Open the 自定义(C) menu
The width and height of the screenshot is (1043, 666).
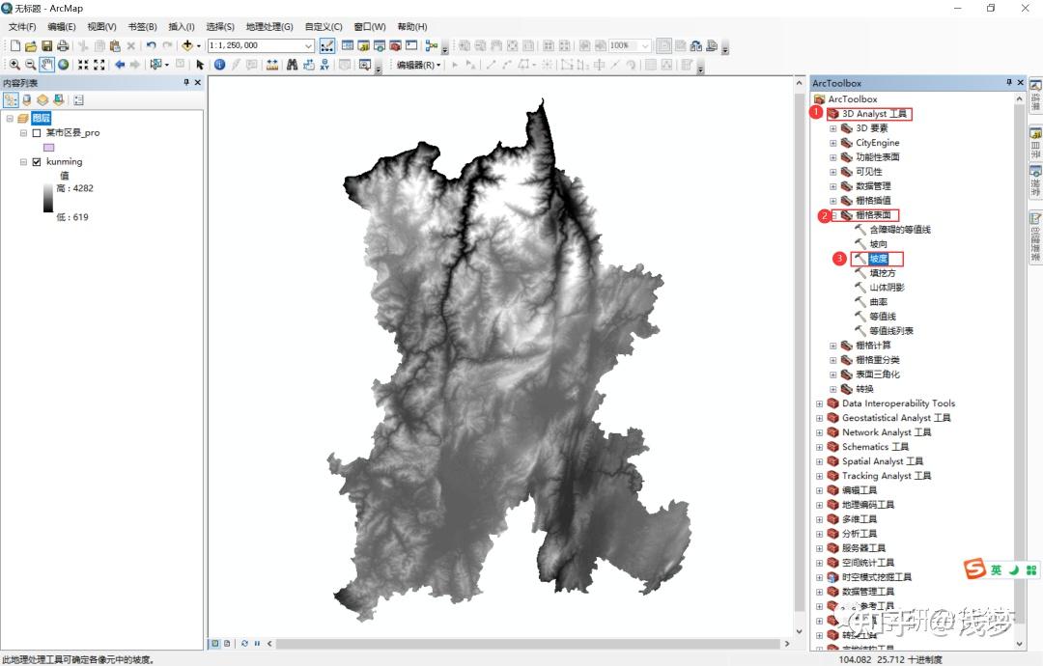pyautogui.click(x=324, y=27)
